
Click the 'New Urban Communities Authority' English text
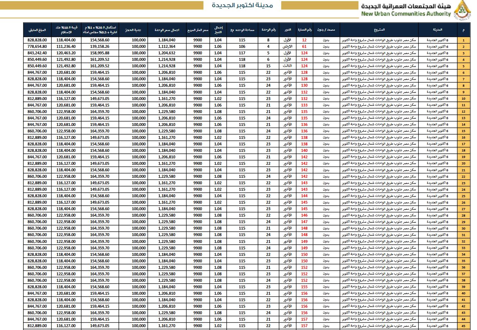[406, 14]
